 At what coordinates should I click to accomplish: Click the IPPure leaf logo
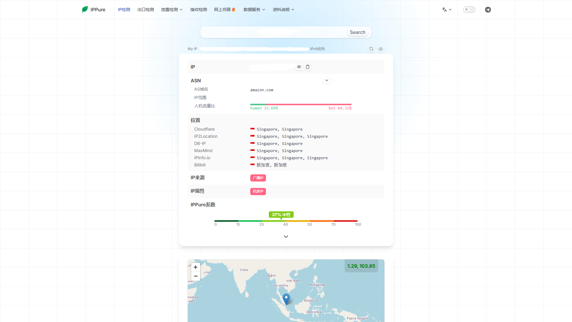coord(85,10)
